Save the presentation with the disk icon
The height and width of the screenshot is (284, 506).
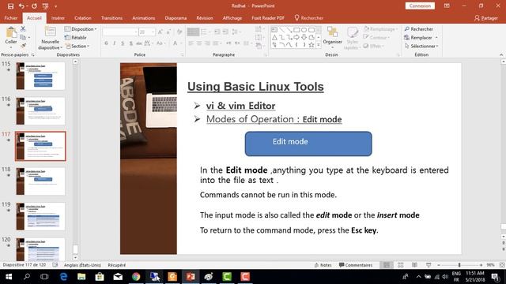(10, 6)
